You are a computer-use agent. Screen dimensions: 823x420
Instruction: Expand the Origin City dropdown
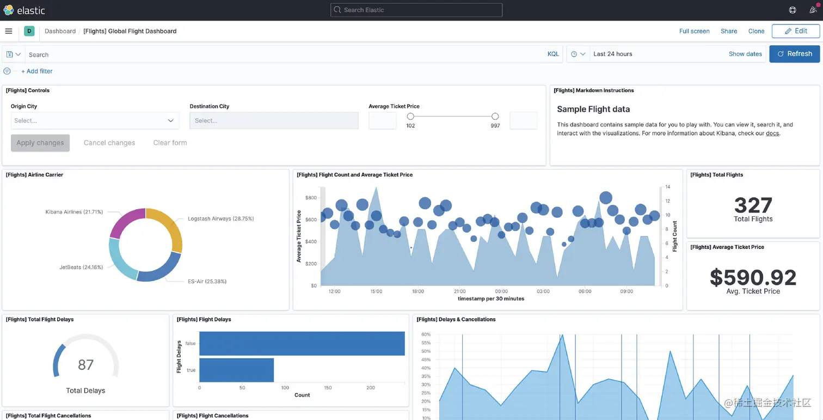click(x=95, y=120)
